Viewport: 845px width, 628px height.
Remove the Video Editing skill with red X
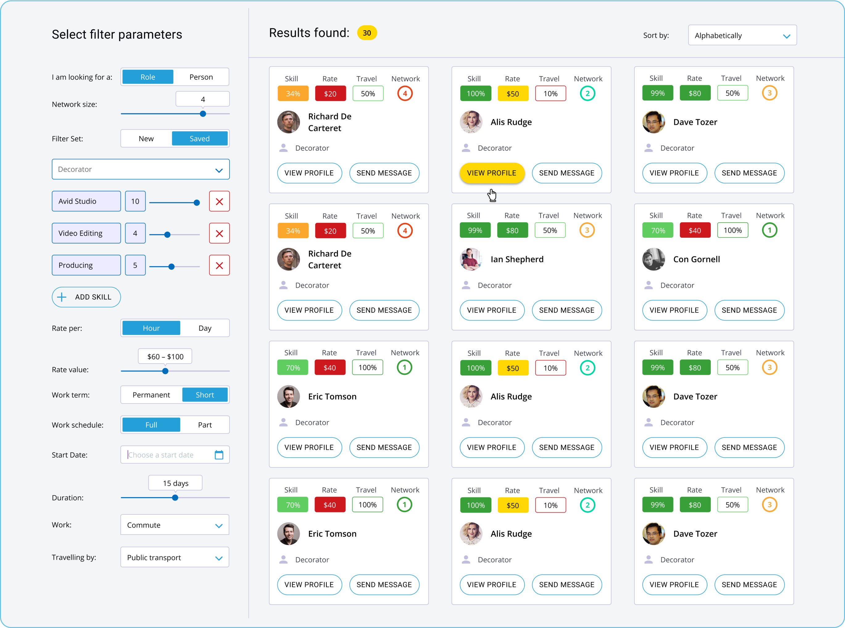219,233
